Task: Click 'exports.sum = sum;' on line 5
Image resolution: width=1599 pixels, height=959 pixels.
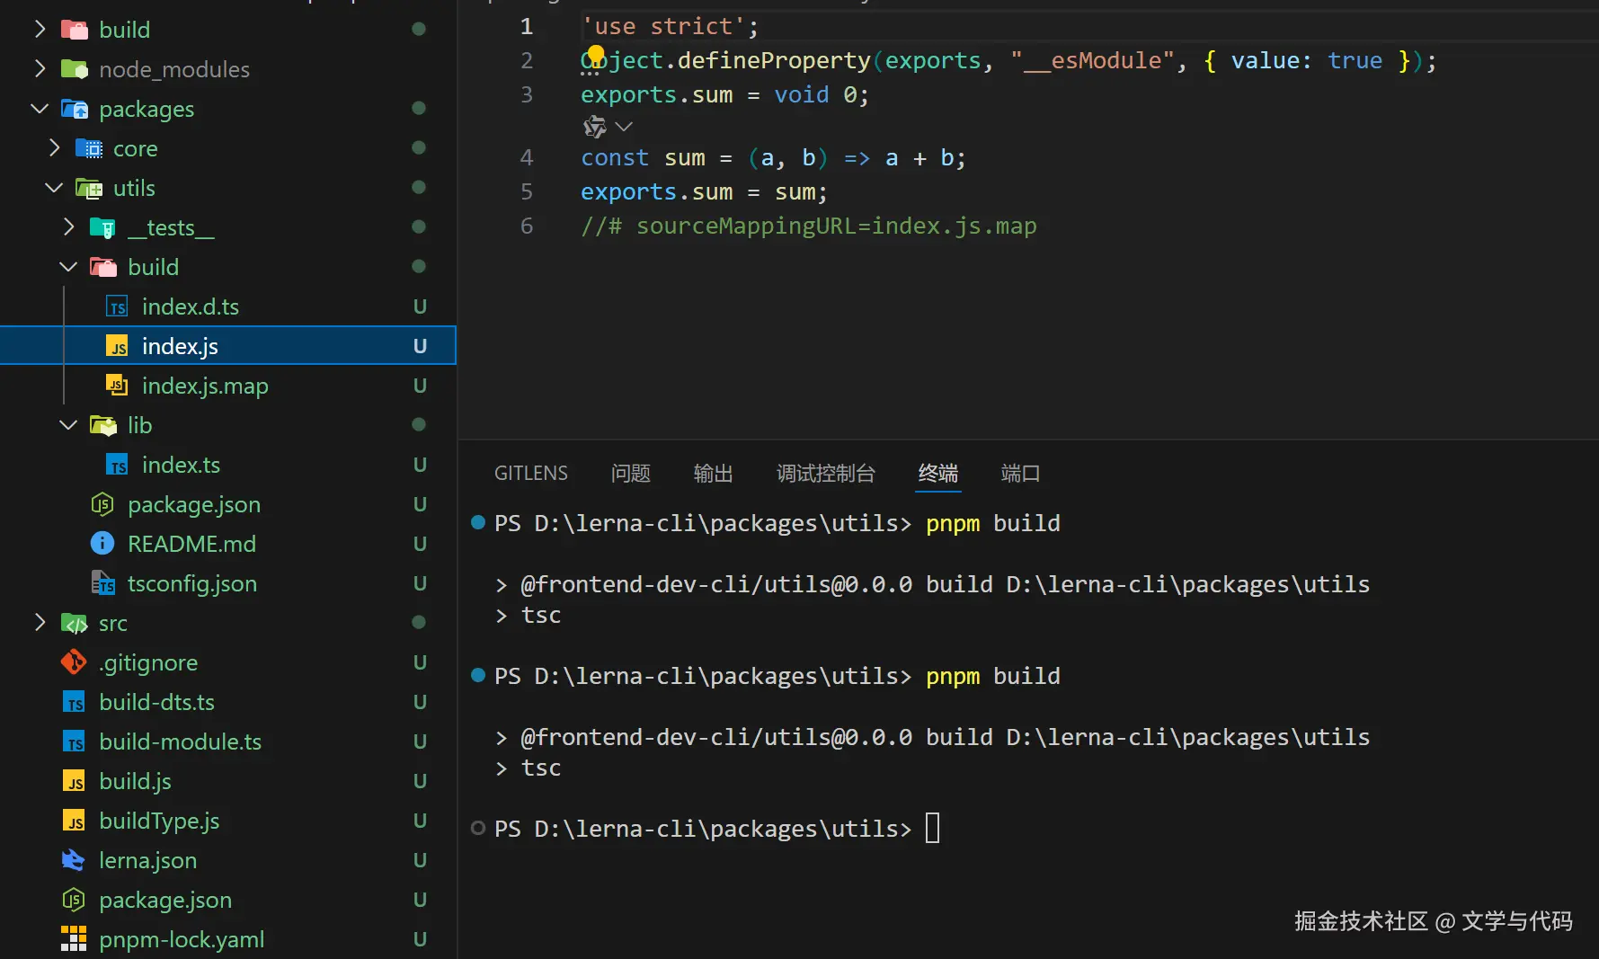Action: (x=704, y=191)
